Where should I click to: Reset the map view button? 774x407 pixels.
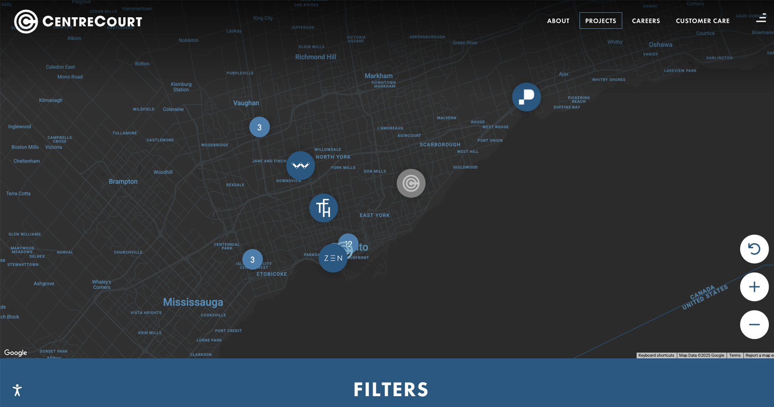click(x=754, y=249)
